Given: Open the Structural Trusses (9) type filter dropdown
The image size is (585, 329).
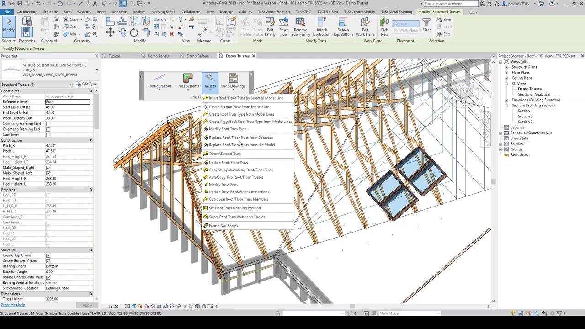Looking at the screenshot, I should pos(37,85).
